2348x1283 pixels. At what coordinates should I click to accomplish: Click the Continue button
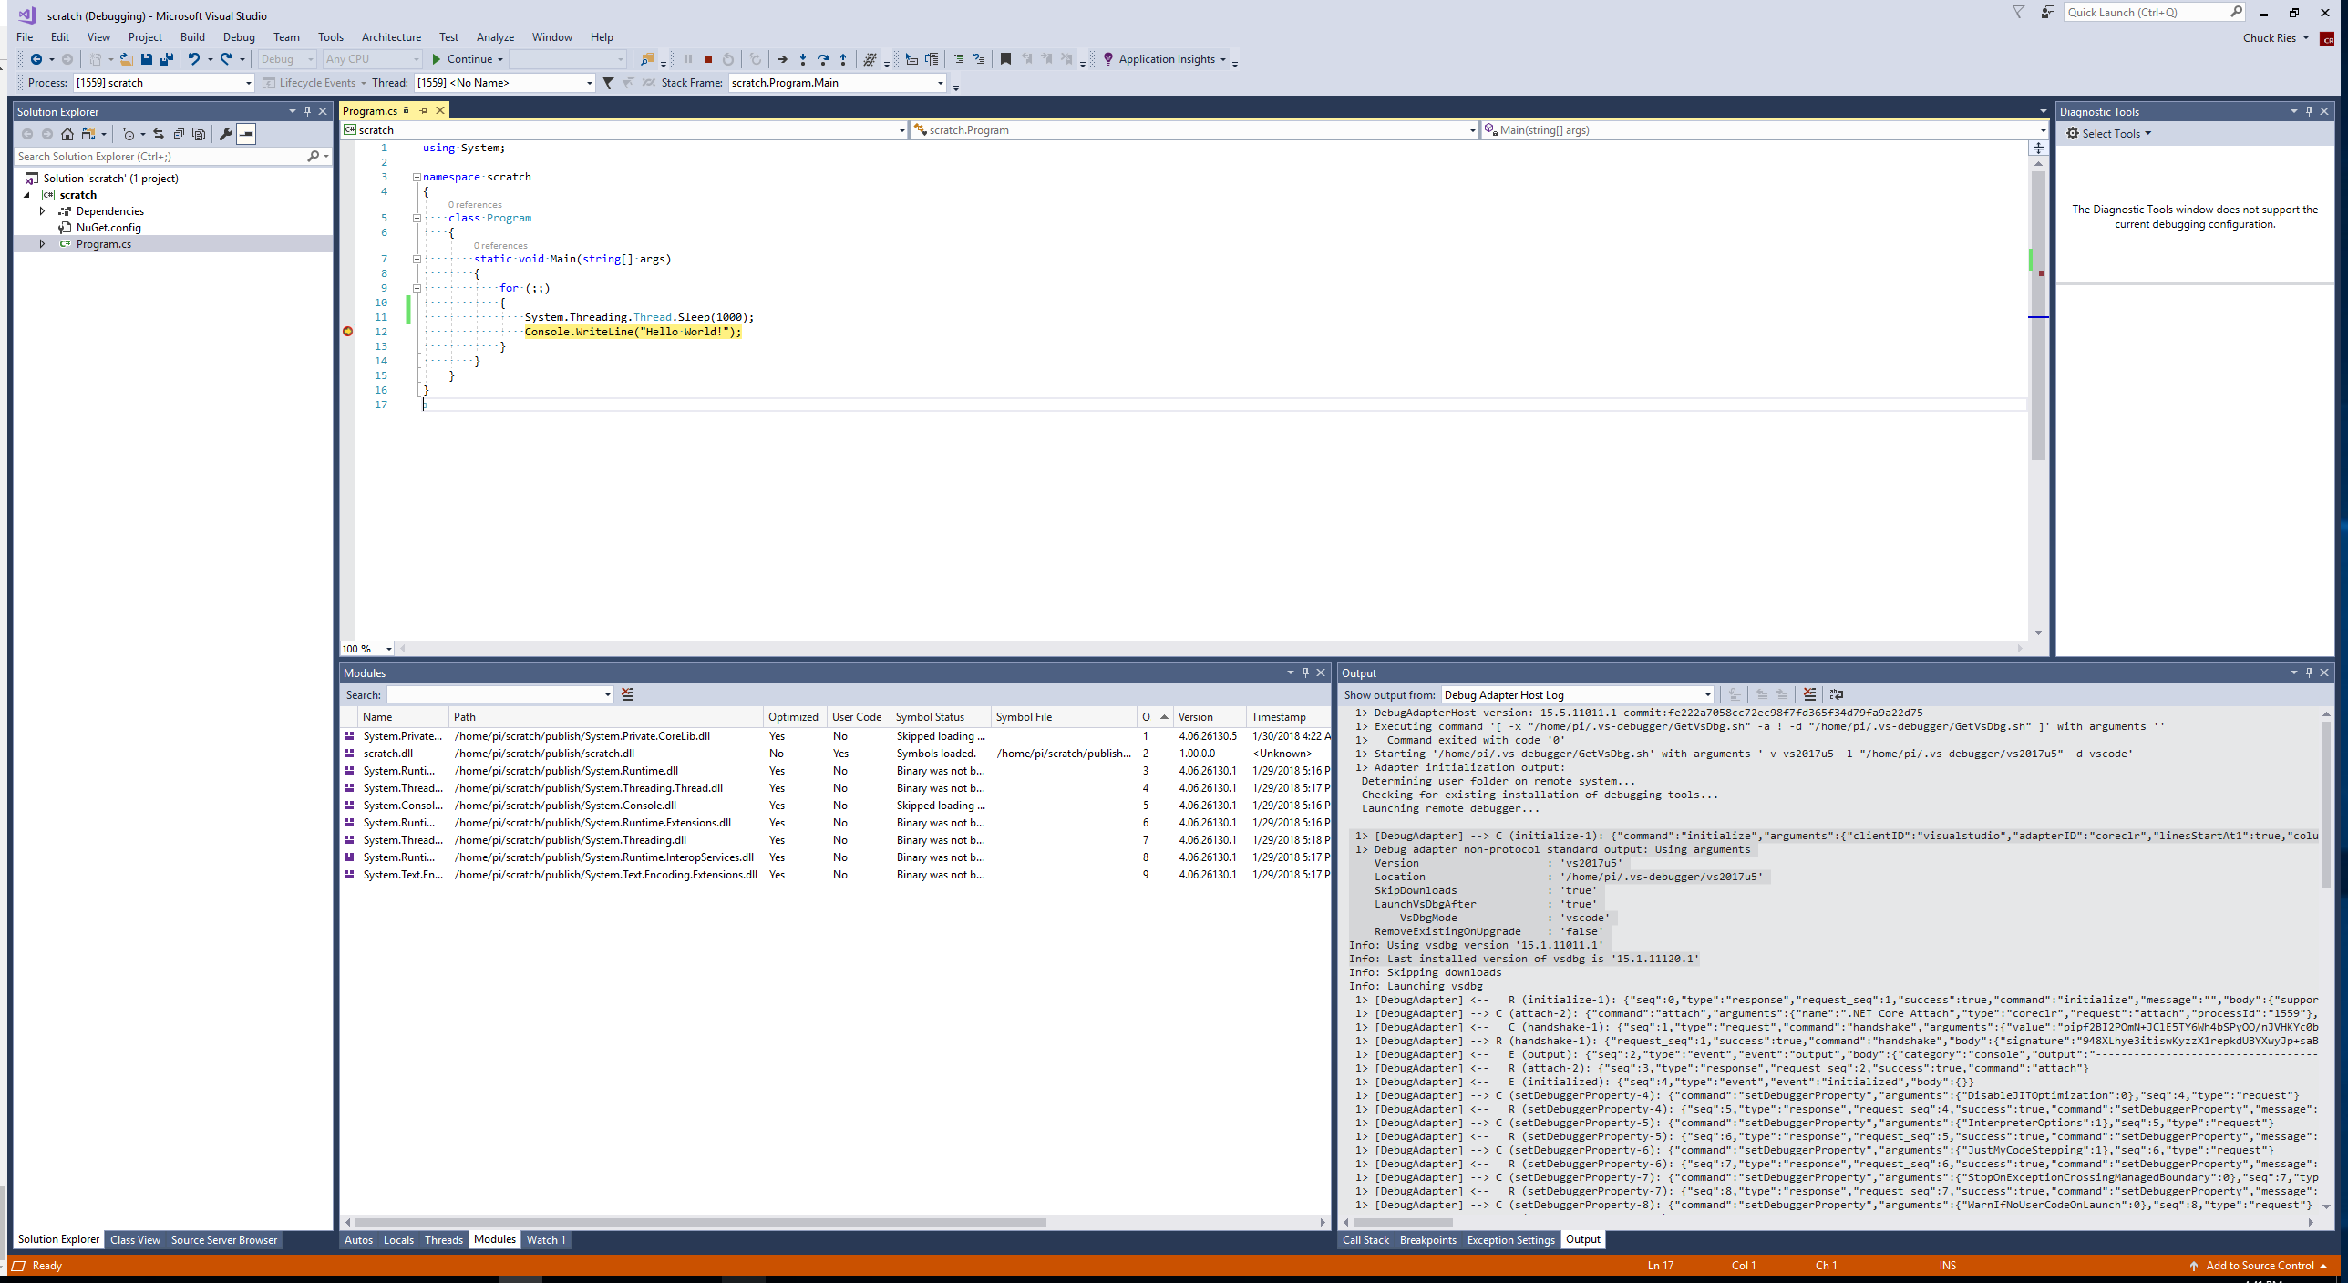tap(463, 59)
